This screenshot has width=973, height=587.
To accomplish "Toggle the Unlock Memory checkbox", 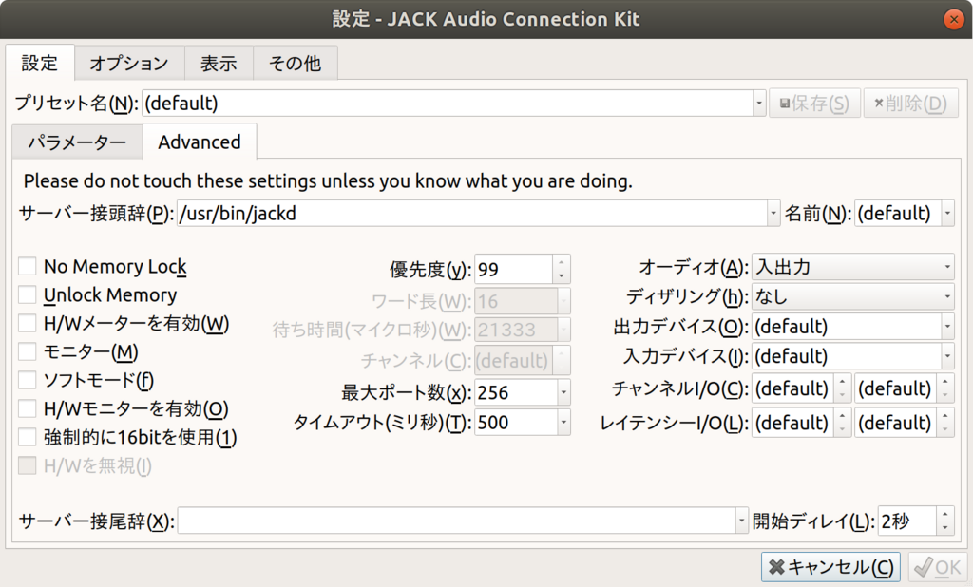I will [28, 294].
